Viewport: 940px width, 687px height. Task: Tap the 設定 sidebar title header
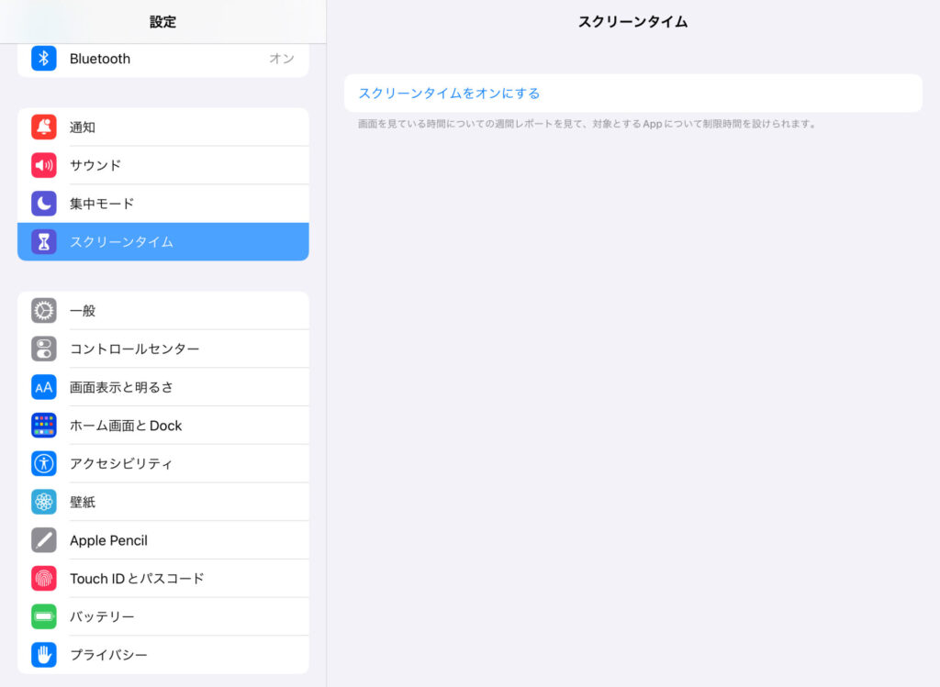coord(162,22)
